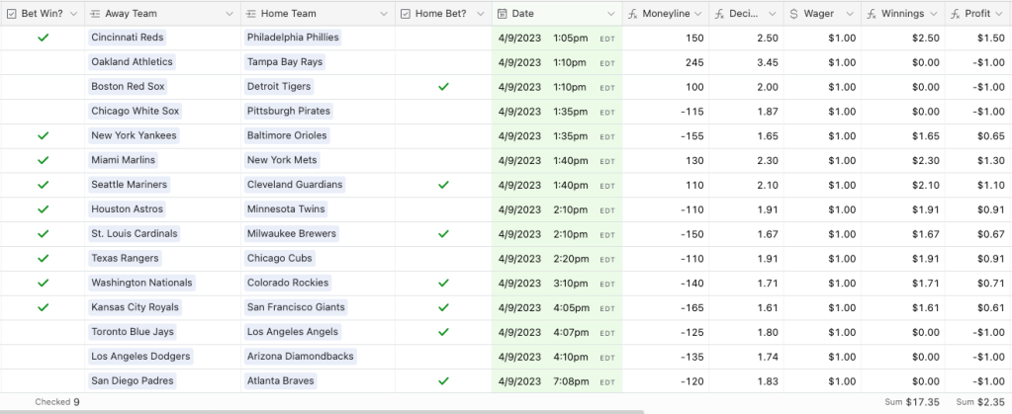The height and width of the screenshot is (414, 1012).
Task: Open the Date column dropdown arrow
Action: pyautogui.click(x=608, y=14)
